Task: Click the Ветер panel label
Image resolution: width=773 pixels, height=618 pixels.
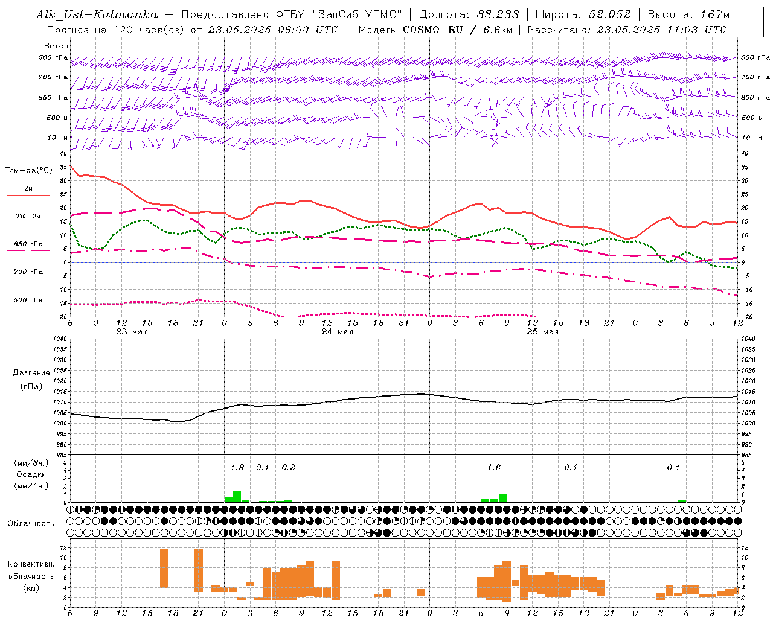Action: 56,46
